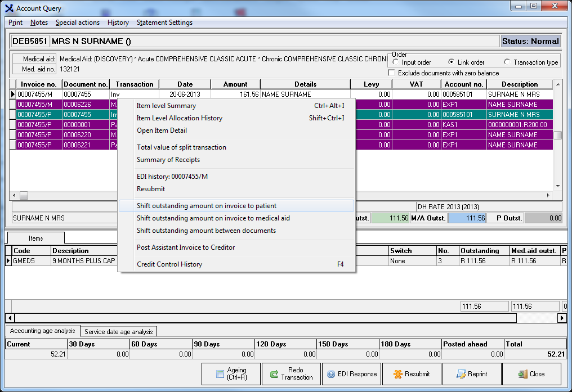Screen dimensions: 572x392
Task: Open the Statement Settings menu
Action: tap(164, 22)
